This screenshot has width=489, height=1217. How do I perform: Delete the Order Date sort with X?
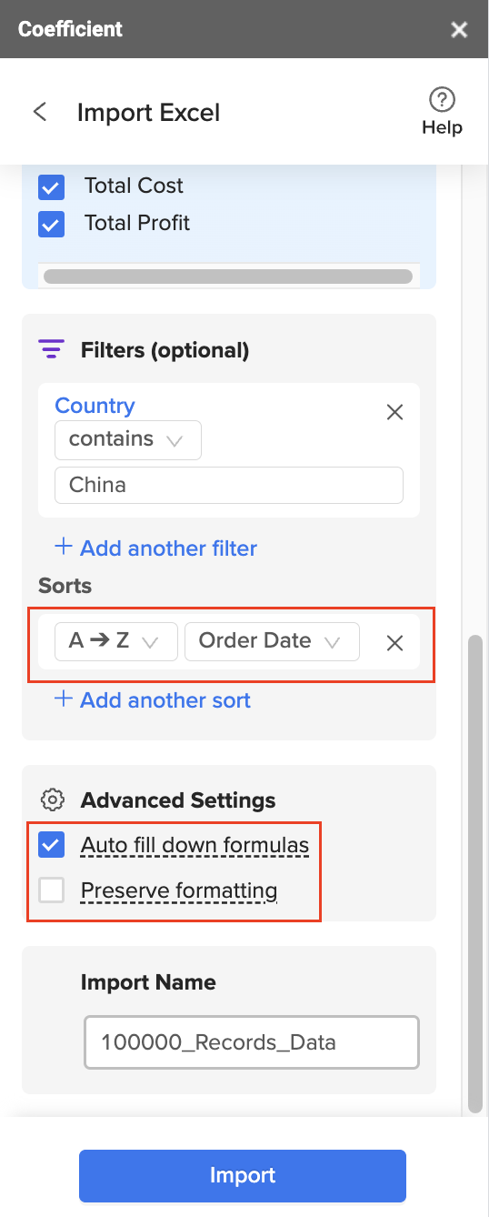[x=394, y=643]
